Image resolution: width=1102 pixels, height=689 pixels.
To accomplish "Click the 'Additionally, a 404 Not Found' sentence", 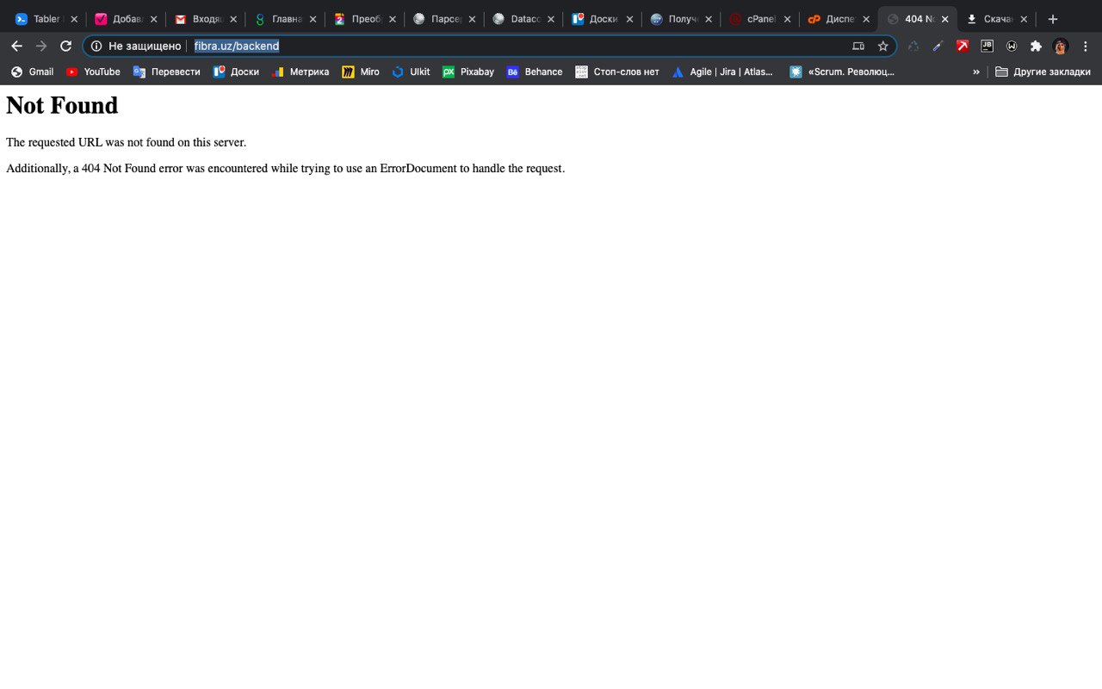I will (285, 168).
